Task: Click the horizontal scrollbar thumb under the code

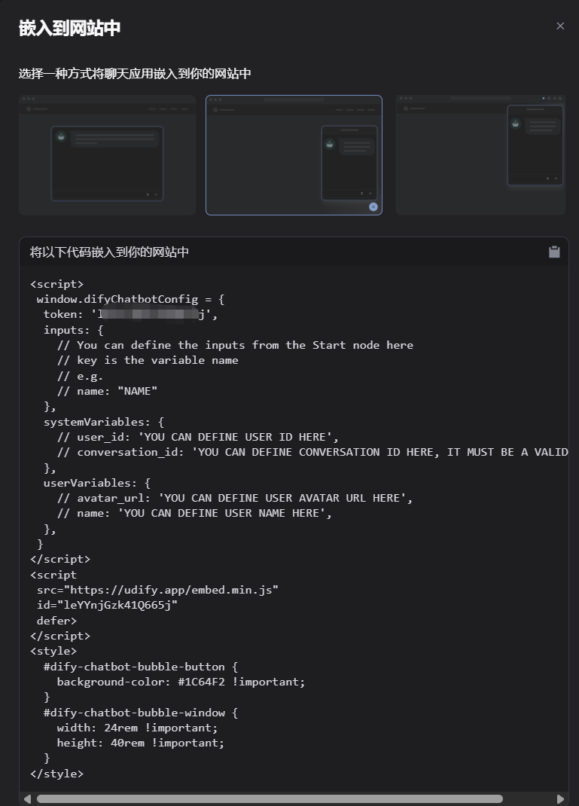Action: [270, 798]
